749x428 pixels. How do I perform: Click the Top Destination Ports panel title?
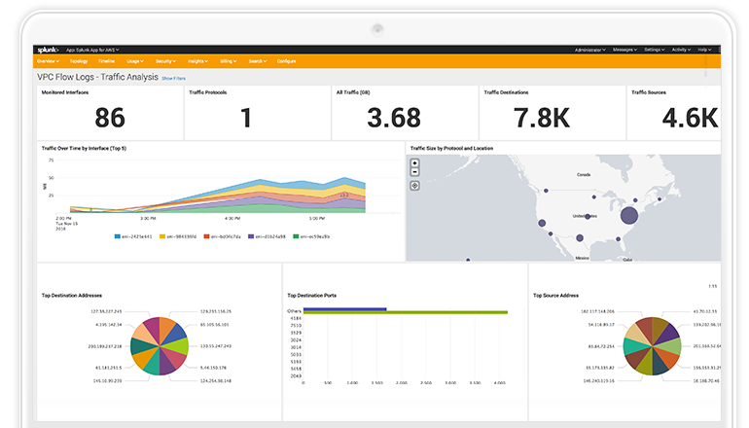pos(312,295)
